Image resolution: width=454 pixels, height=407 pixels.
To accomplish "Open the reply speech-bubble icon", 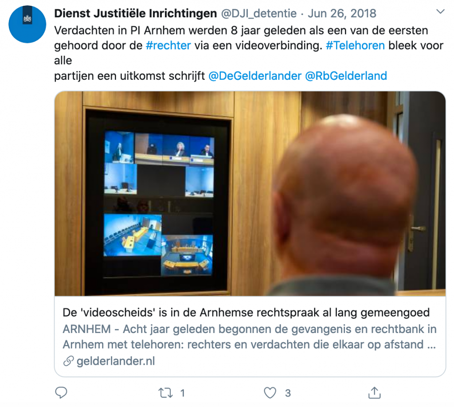I will click(61, 392).
